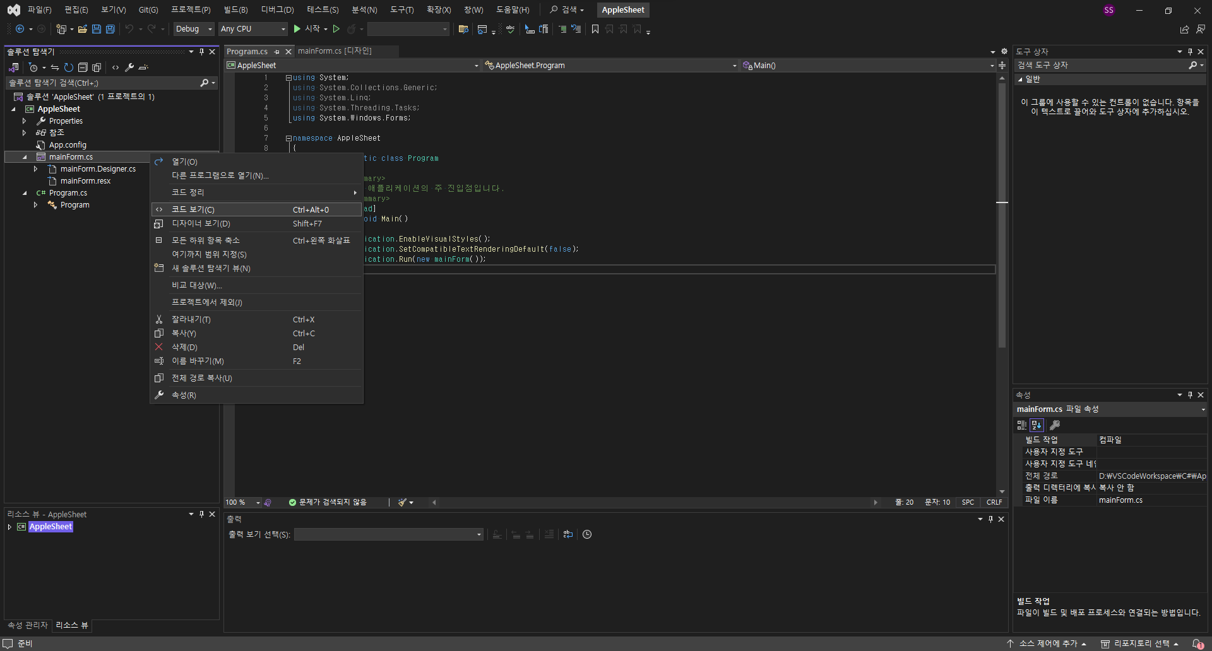Click the Open File folder icon
This screenshot has height=651, width=1212.
(x=82, y=29)
